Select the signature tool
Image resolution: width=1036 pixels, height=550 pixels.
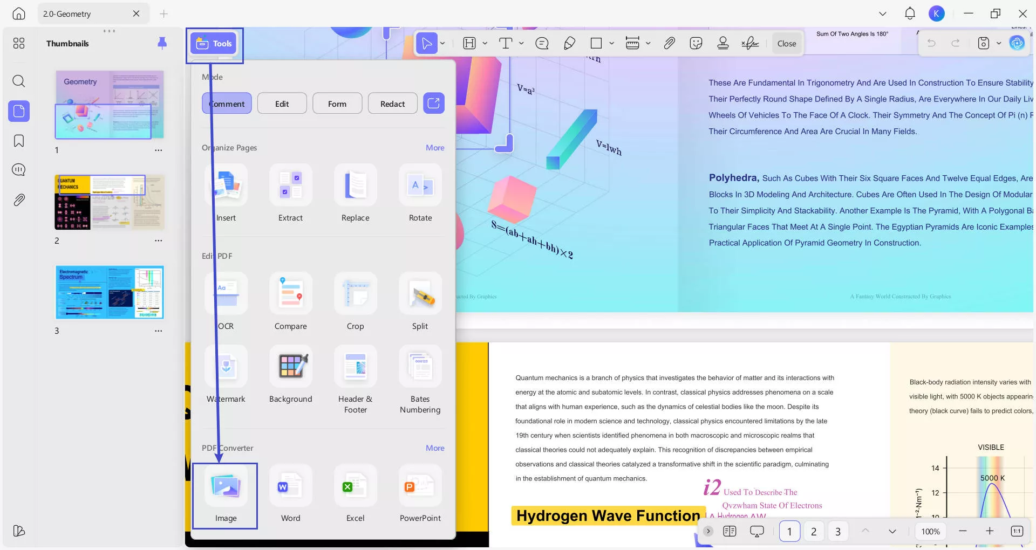click(x=750, y=43)
